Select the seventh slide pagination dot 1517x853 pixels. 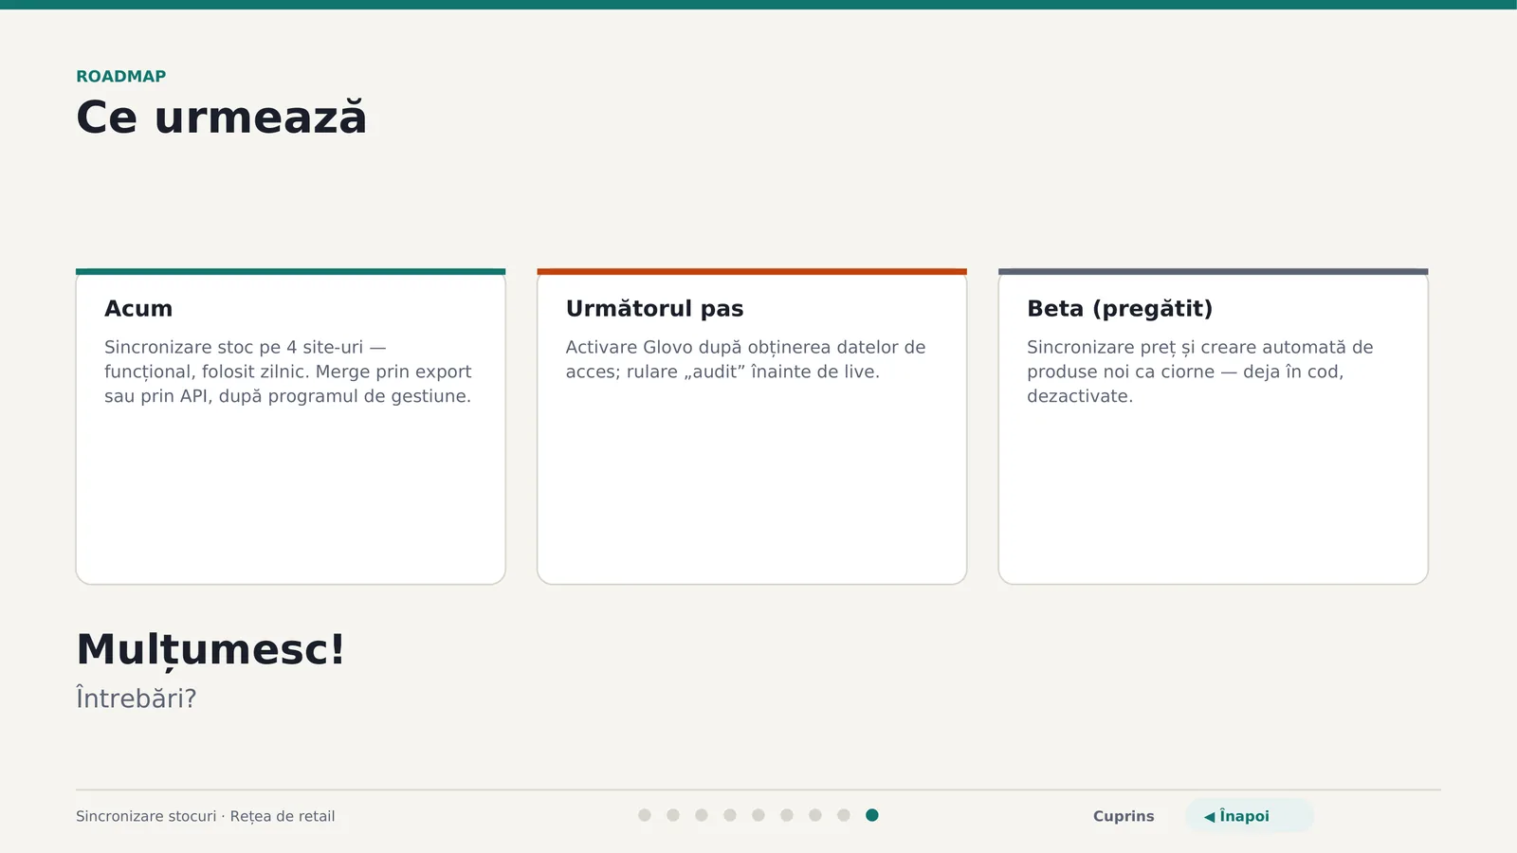coord(815,815)
